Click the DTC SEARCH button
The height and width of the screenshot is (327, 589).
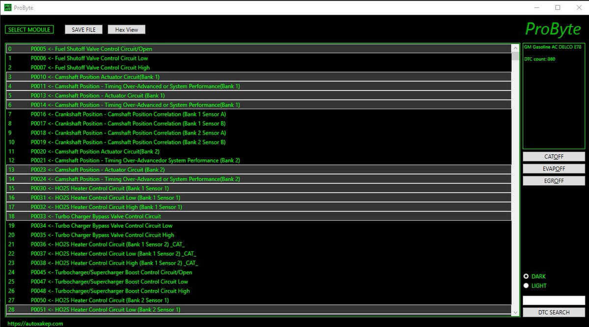[554, 312]
